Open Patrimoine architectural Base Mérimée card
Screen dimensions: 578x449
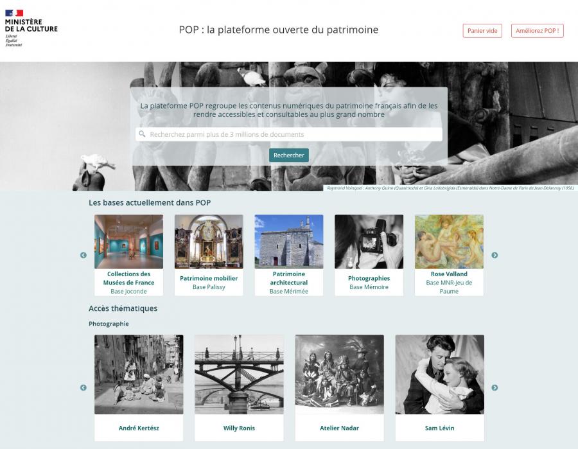click(288, 255)
